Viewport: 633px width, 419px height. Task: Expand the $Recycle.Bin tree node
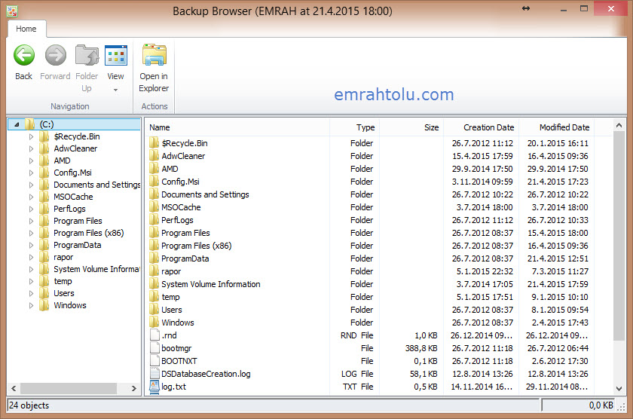tap(31, 136)
